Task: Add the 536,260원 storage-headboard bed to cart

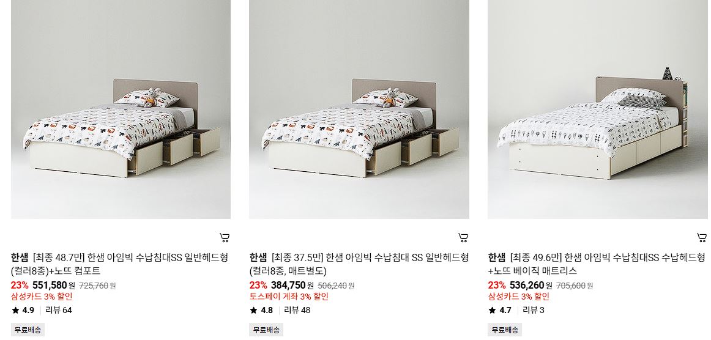Action: (x=701, y=237)
